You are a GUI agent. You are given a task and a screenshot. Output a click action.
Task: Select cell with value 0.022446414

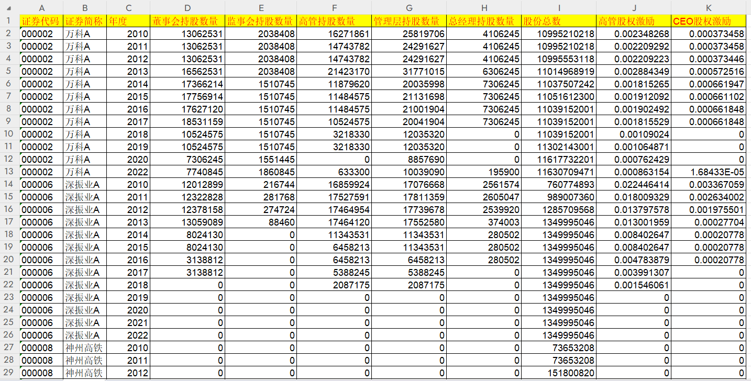(634, 184)
